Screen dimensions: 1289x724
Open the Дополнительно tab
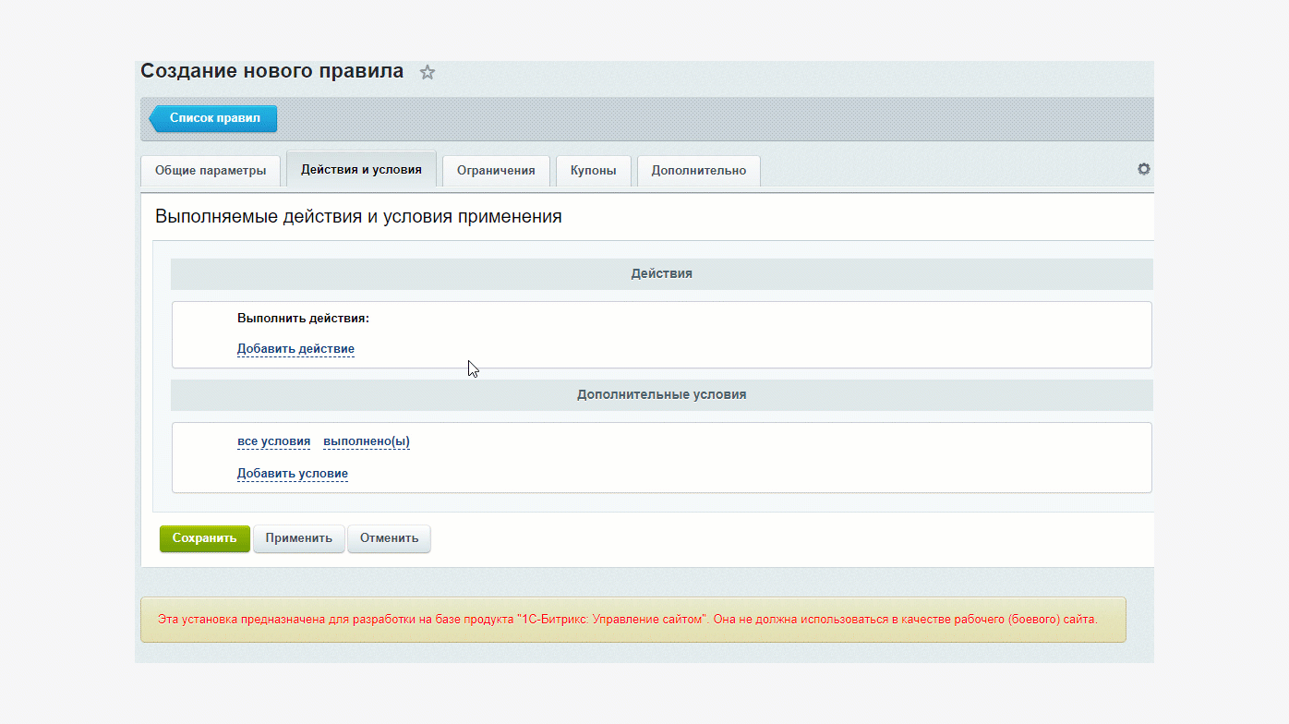[698, 171]
